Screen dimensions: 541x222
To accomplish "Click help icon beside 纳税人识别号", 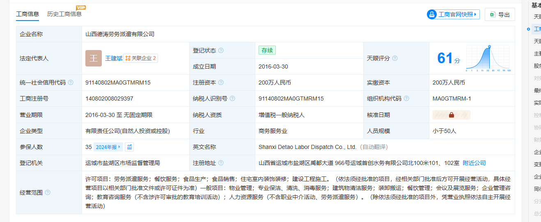I will [x=232, y=98].
